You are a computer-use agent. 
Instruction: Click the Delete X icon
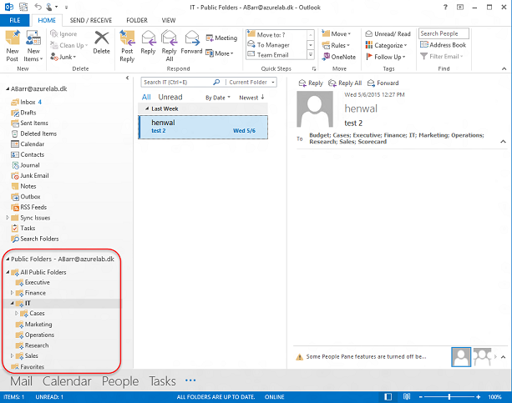[x=102, y=38]
